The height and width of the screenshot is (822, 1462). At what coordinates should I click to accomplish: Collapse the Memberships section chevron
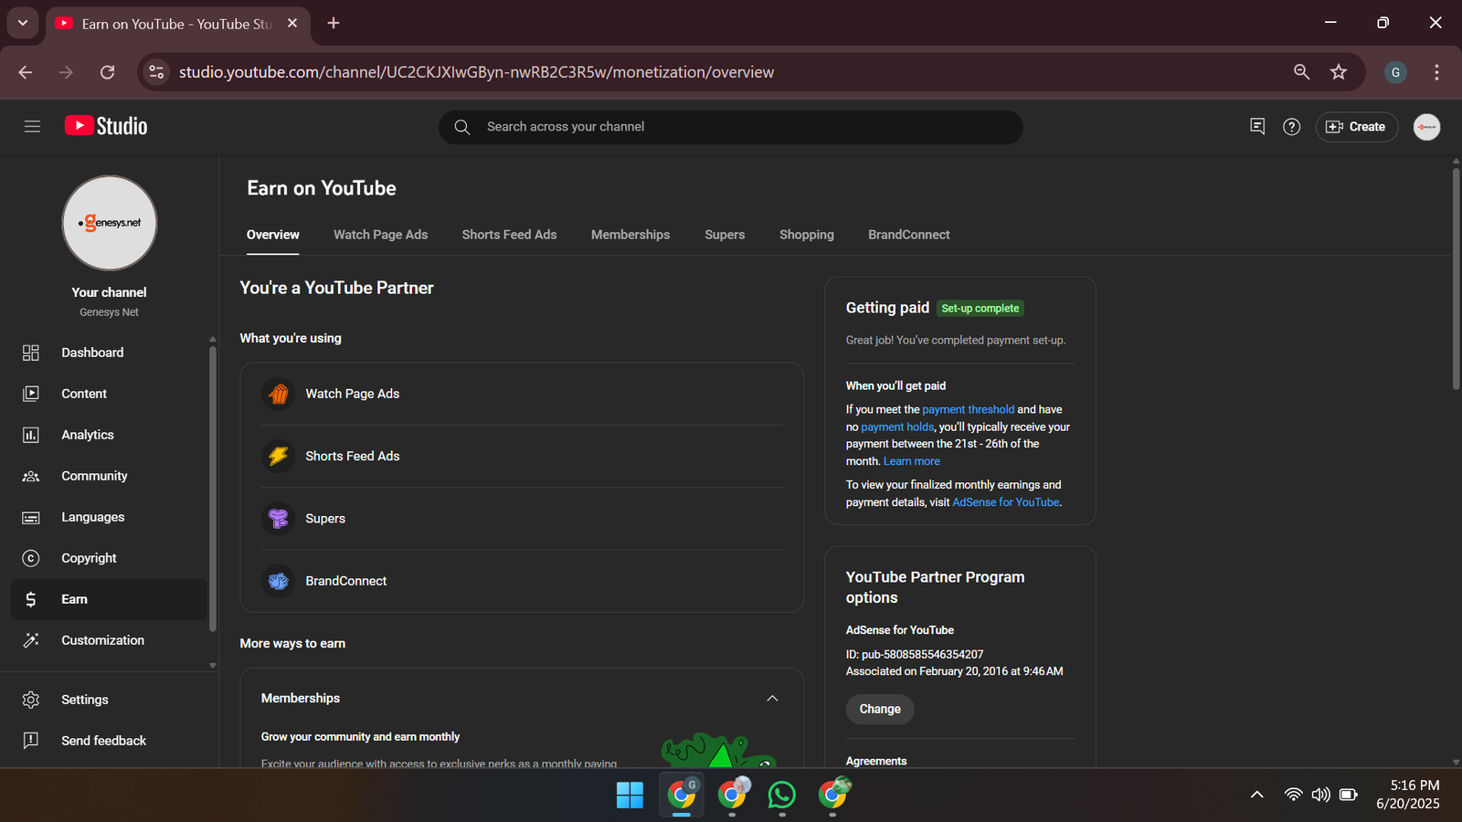pos(772,699)
